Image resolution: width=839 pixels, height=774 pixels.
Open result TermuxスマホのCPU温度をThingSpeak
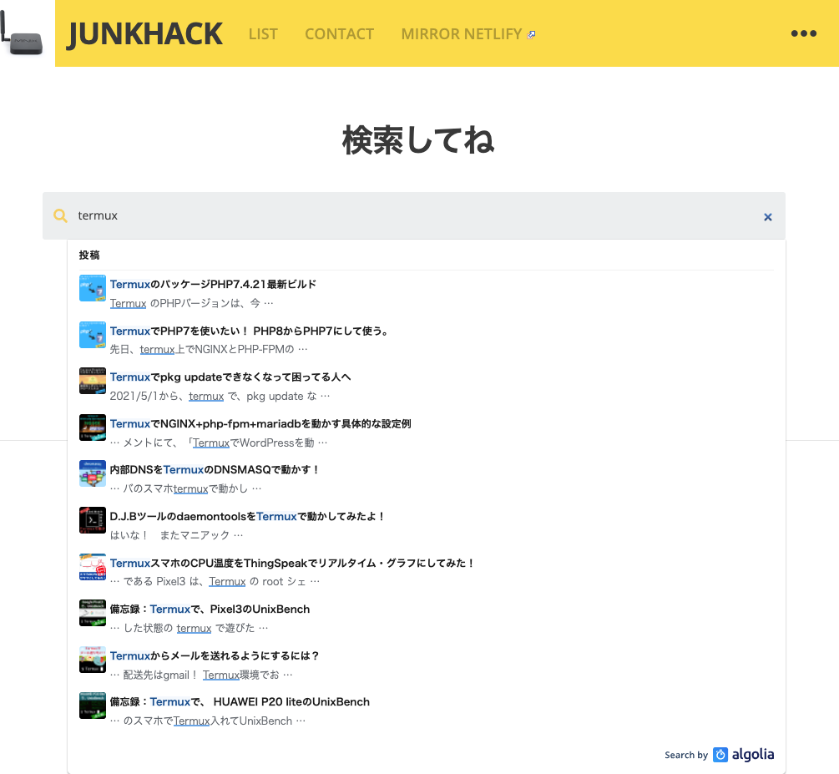click(292, 563)
